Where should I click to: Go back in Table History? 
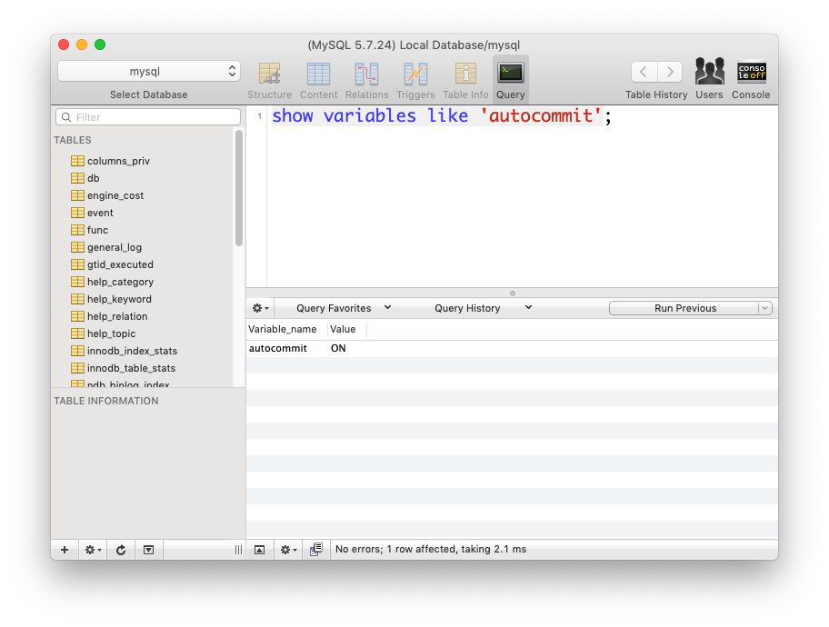coord(644,72)
